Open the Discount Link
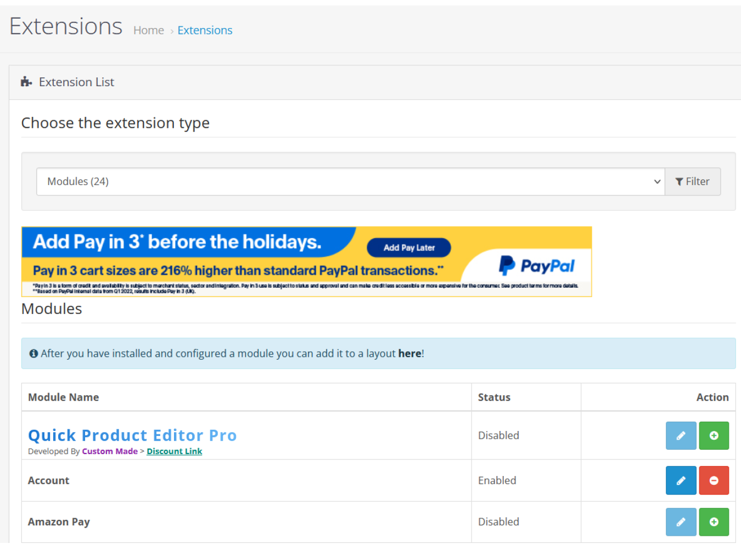Screen dimensions: 741x549 click(x=174, y=451)
